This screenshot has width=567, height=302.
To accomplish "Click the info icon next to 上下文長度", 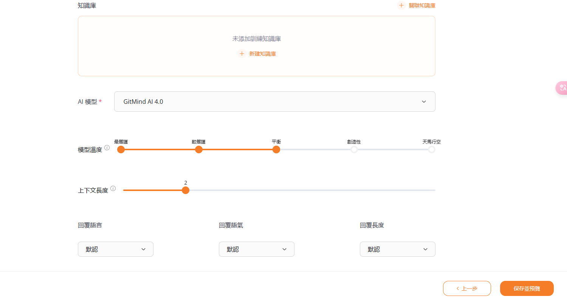I will [x=113, y=188].
